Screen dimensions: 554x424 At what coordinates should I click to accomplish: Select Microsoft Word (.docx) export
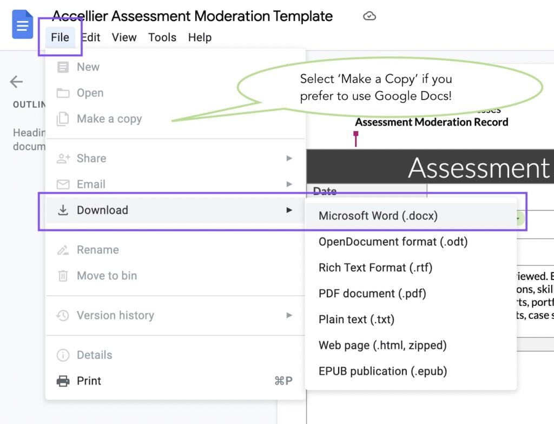coord(379,216)
